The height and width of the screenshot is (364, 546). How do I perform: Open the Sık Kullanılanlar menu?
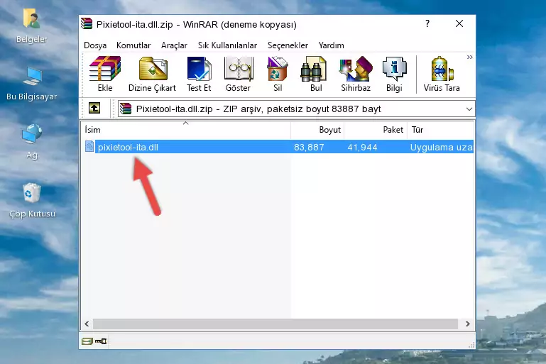coord(227,45)
